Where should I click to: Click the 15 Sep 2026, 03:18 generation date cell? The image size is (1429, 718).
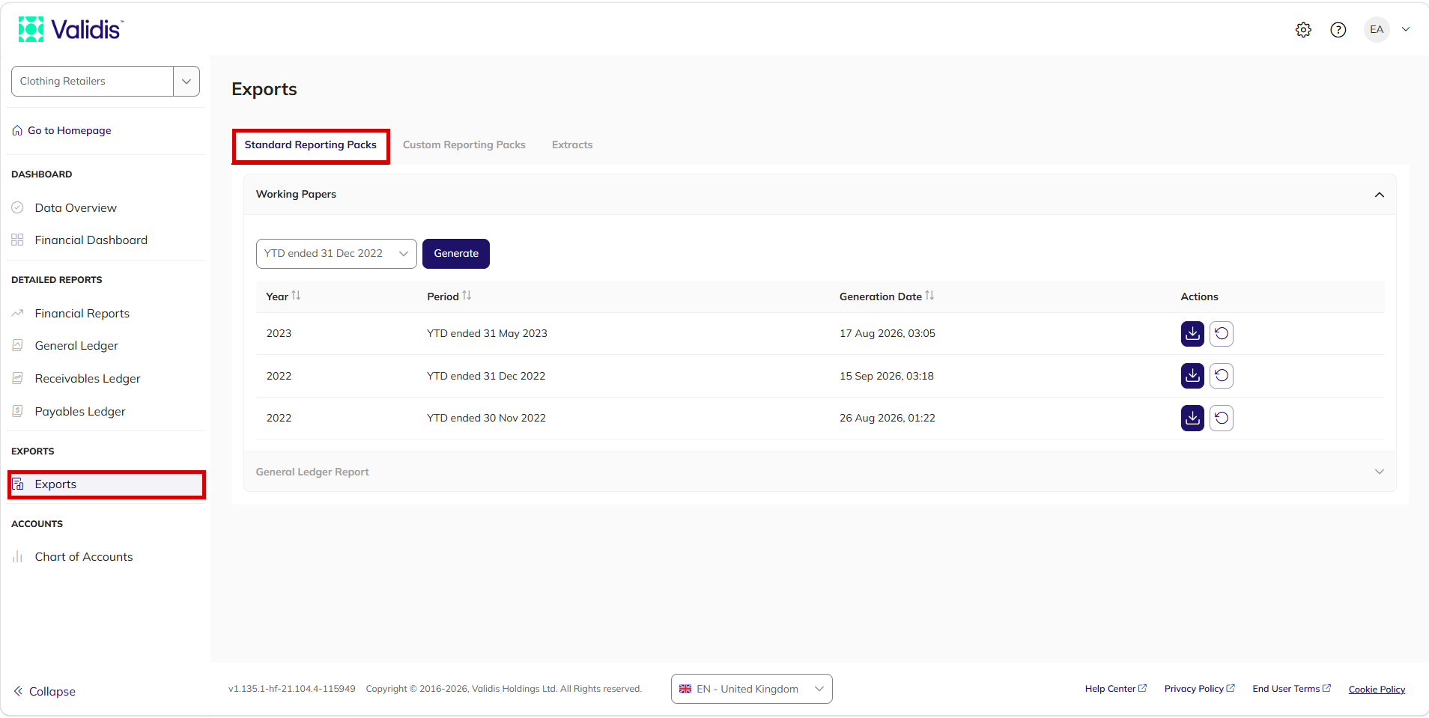pos(887,376)
